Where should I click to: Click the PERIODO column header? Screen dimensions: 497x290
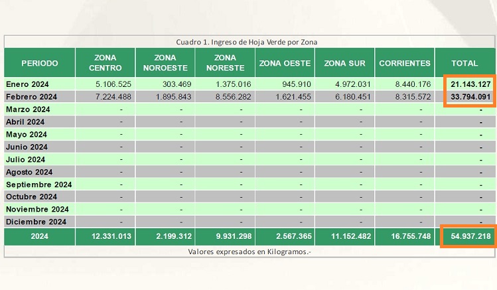coord(39,63)
